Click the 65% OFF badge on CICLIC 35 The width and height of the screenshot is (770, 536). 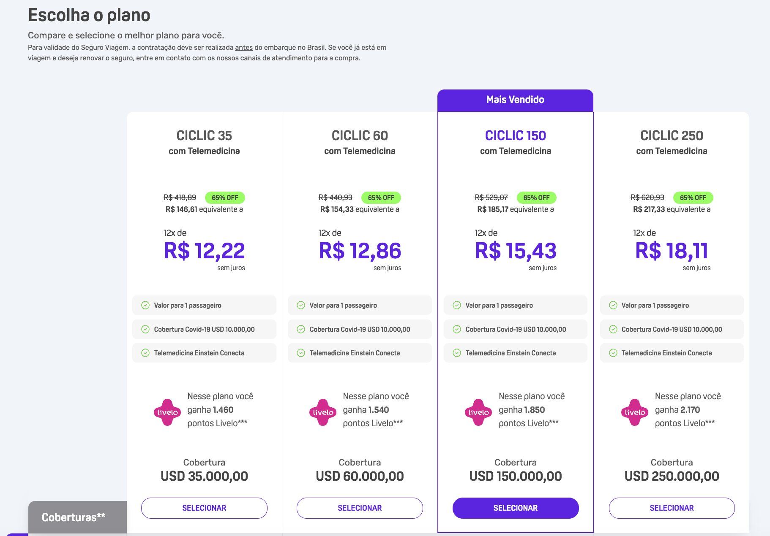225,198
